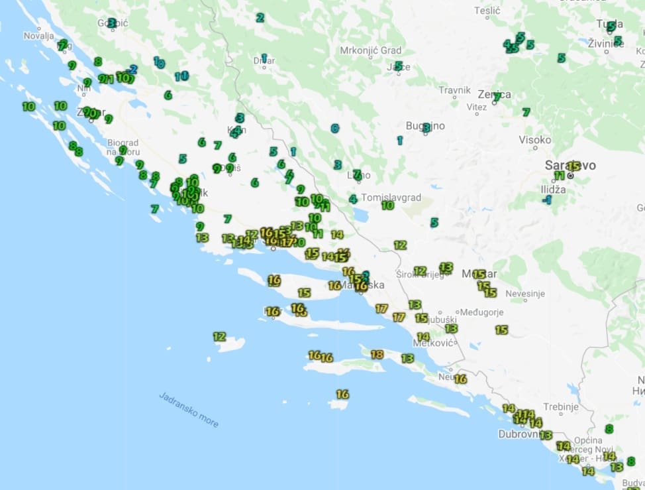
Task: Click the Teslić town label
Action: [489, 11]
